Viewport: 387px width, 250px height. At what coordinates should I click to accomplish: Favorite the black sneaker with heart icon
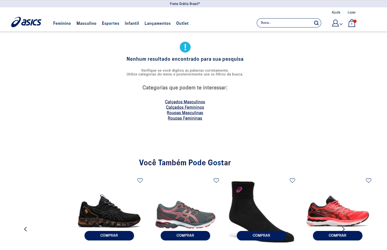tap(140, 180)
